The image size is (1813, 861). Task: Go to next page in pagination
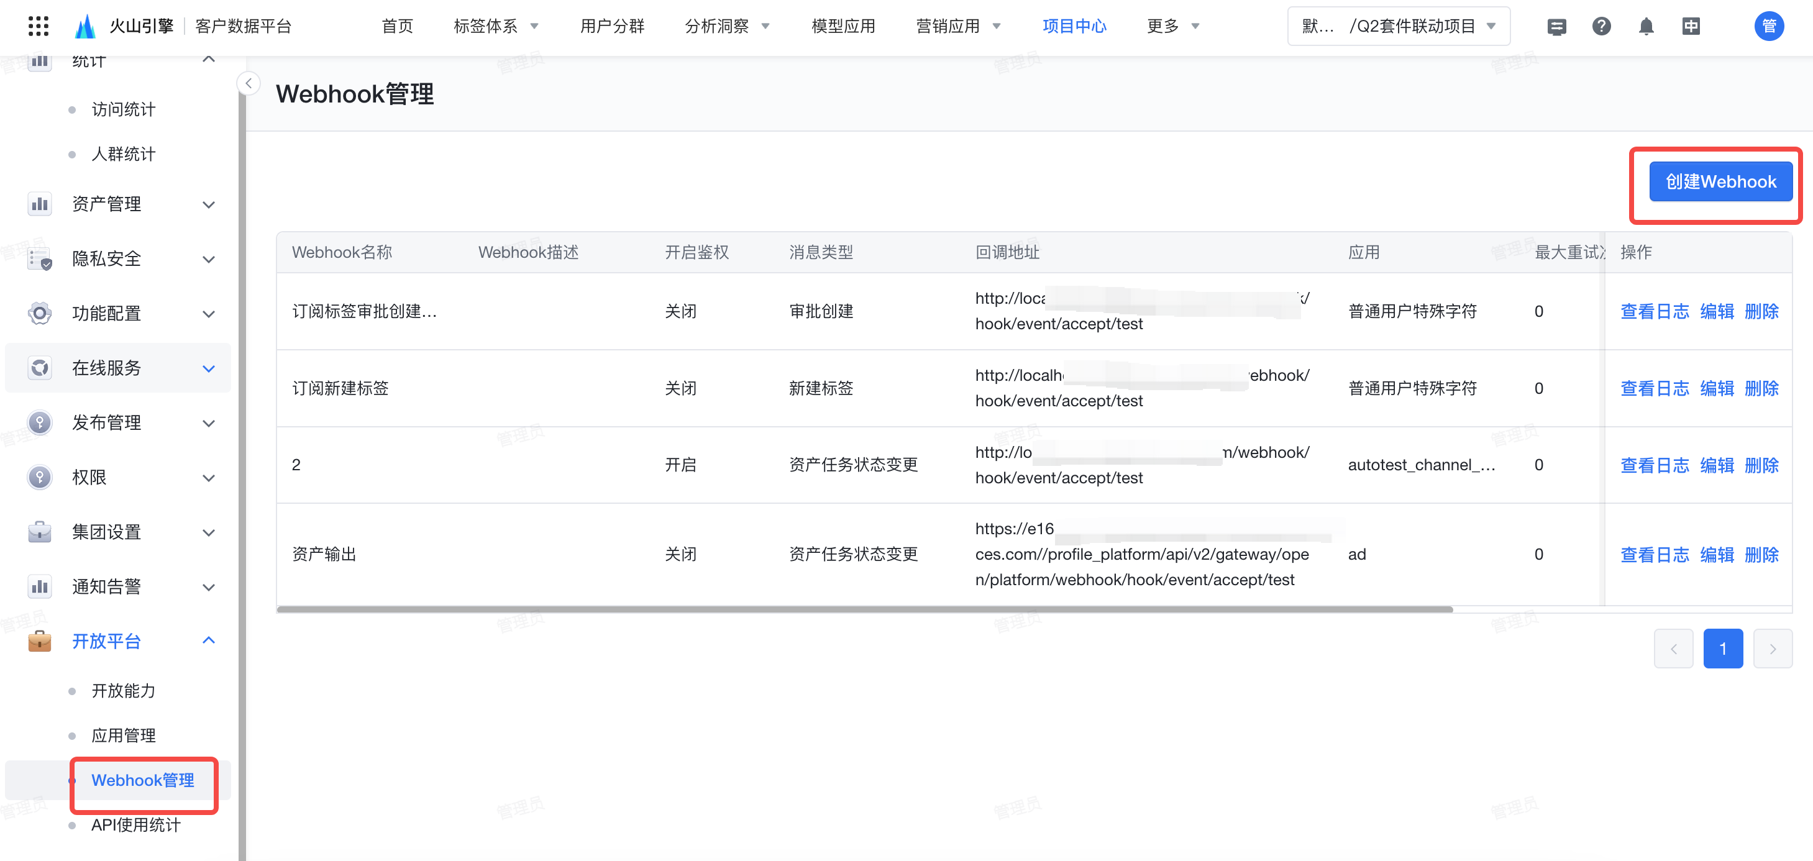coord(1772,649)
